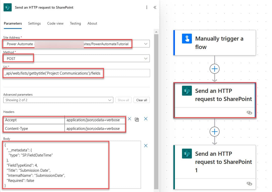Remove the Headers parameter
Screen dimensions: 272x192
(146, 119)
